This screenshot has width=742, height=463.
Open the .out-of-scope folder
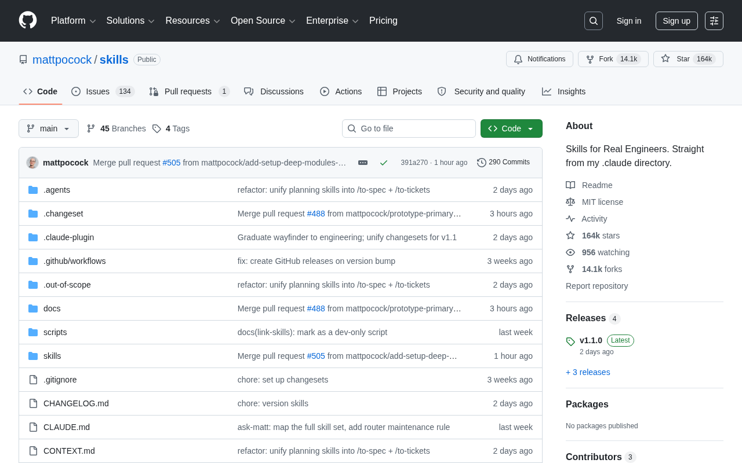pos(67,285)
